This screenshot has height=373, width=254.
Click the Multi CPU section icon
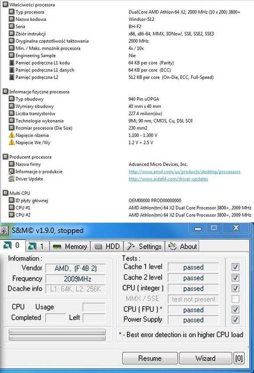(x=5, y=193)
